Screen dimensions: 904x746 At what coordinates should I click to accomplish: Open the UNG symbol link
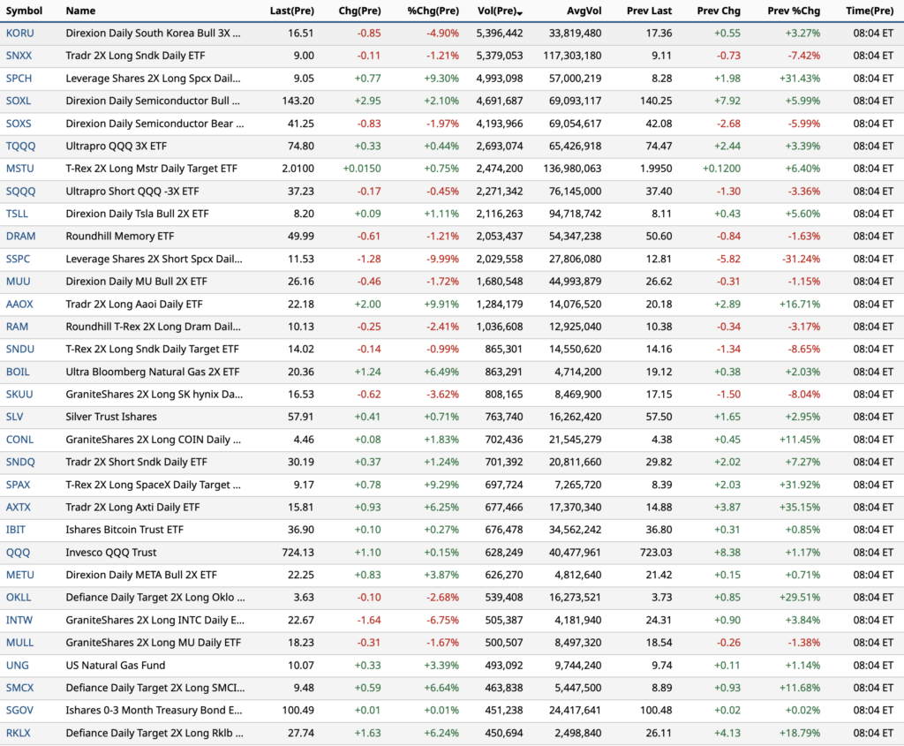[18, 666]
